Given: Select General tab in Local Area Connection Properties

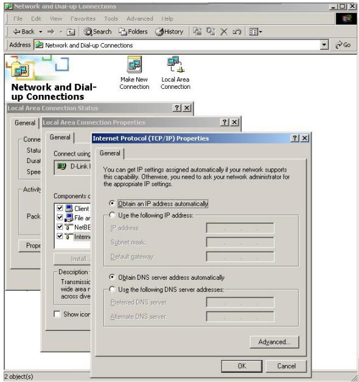Looking at the screenshot, I should click(60, 137).
